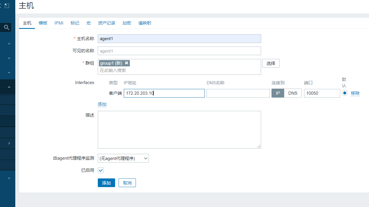Open the agent proxy monitoring dropdown

pyautogui.click(x=123, y=158)
